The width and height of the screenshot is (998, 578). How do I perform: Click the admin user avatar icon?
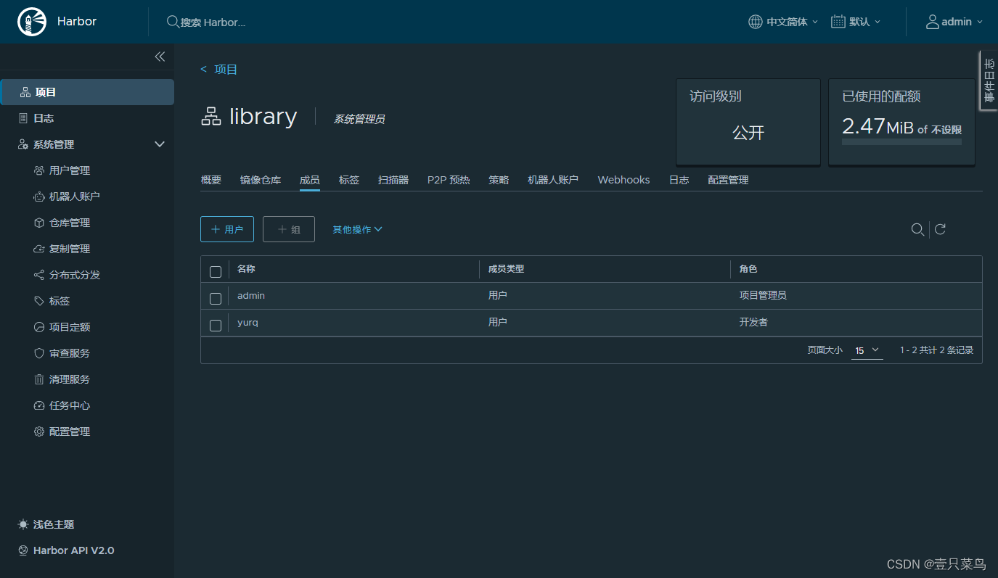click(933, 22)
